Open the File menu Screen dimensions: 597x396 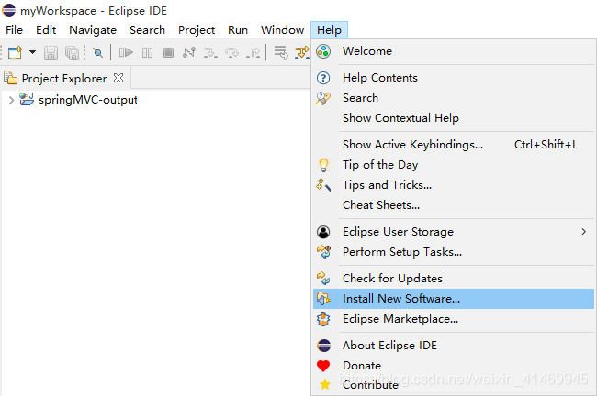pyautogui.click(x=14, y=30)
